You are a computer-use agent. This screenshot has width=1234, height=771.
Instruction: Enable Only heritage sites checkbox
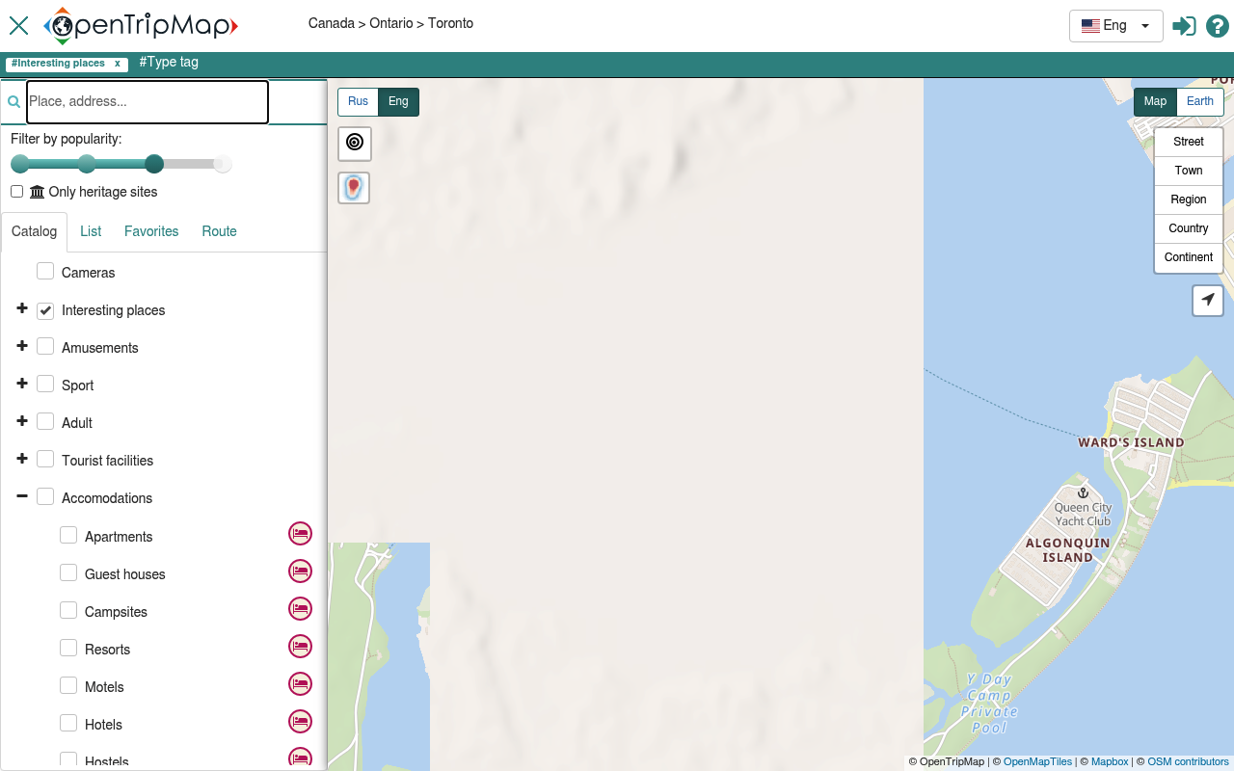pos(17,191)
